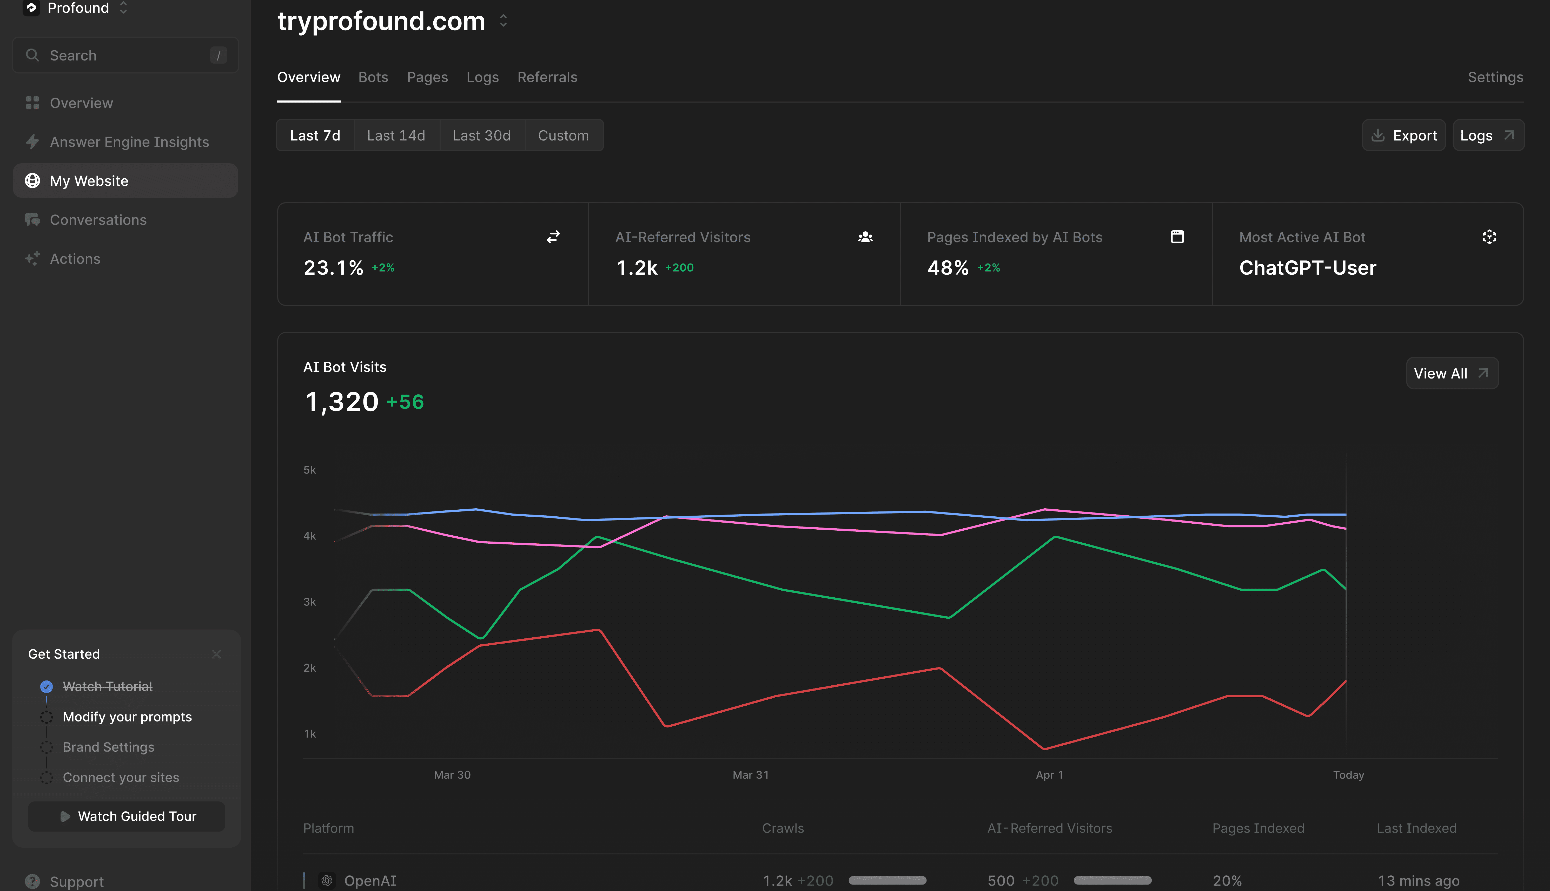The image size is (1550, 891).
Task: Click the 23.1% AI Bot Traffic value
Action: click(334, 267)
